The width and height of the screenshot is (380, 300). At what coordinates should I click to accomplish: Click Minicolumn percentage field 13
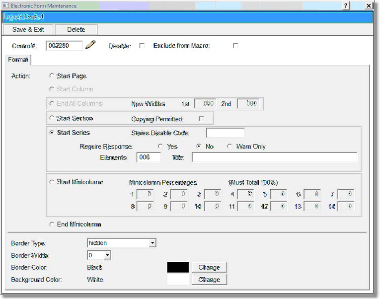click(312, 207)
